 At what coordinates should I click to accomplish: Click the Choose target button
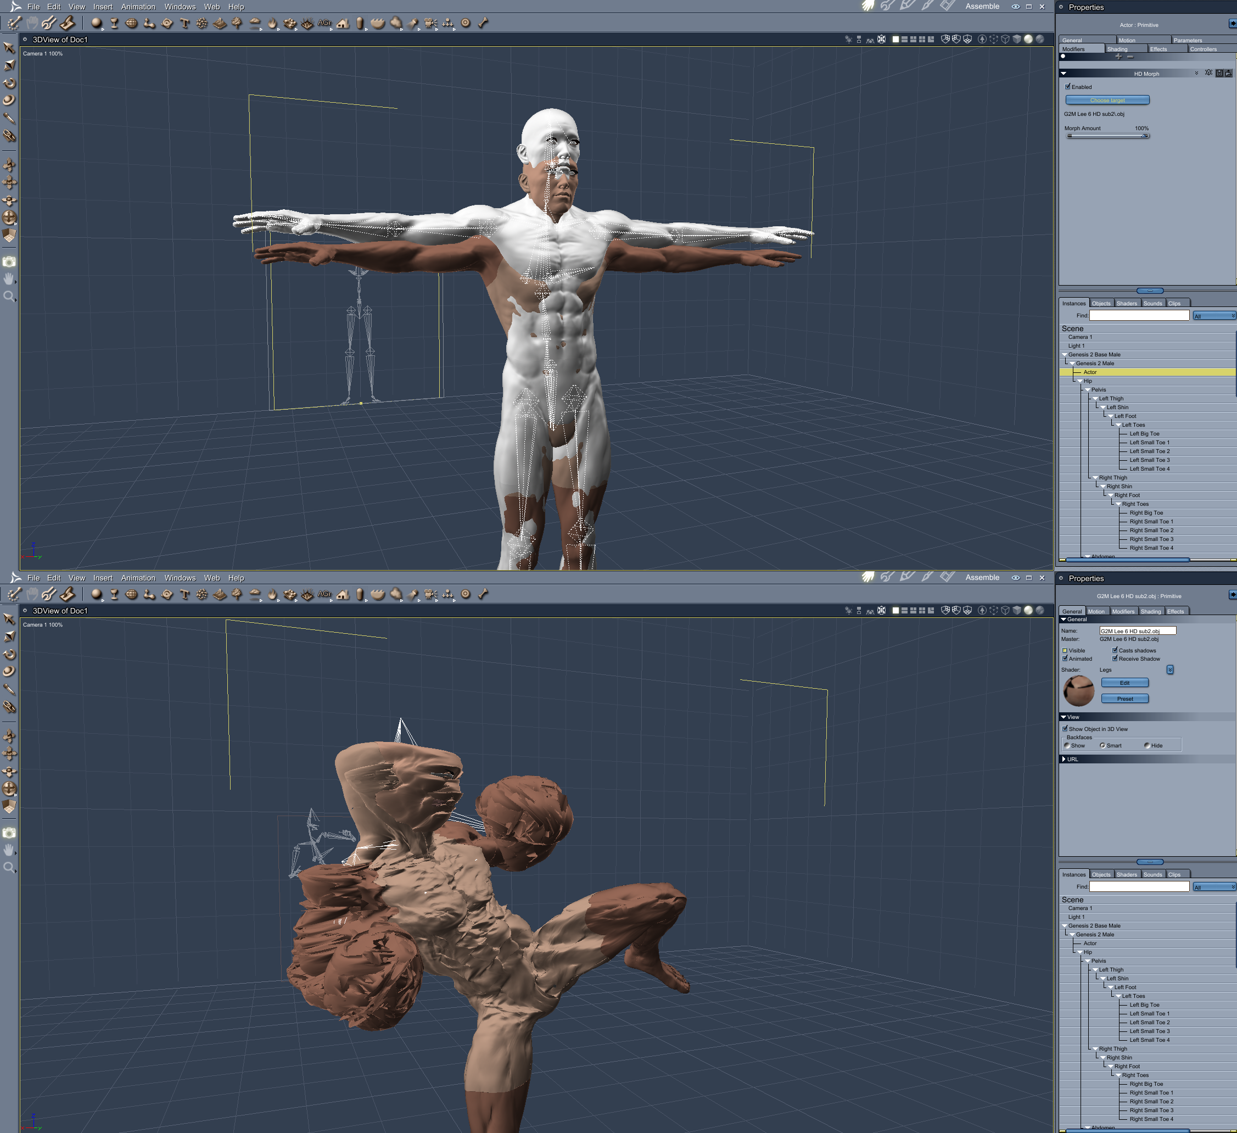tap(1107, 100)
